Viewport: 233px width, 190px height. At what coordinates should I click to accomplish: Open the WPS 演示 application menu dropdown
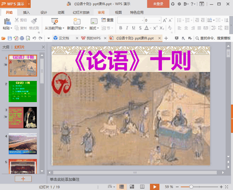point(29,4)
